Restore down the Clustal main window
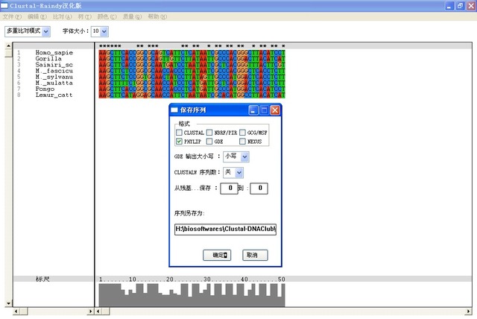 point(461,6)
